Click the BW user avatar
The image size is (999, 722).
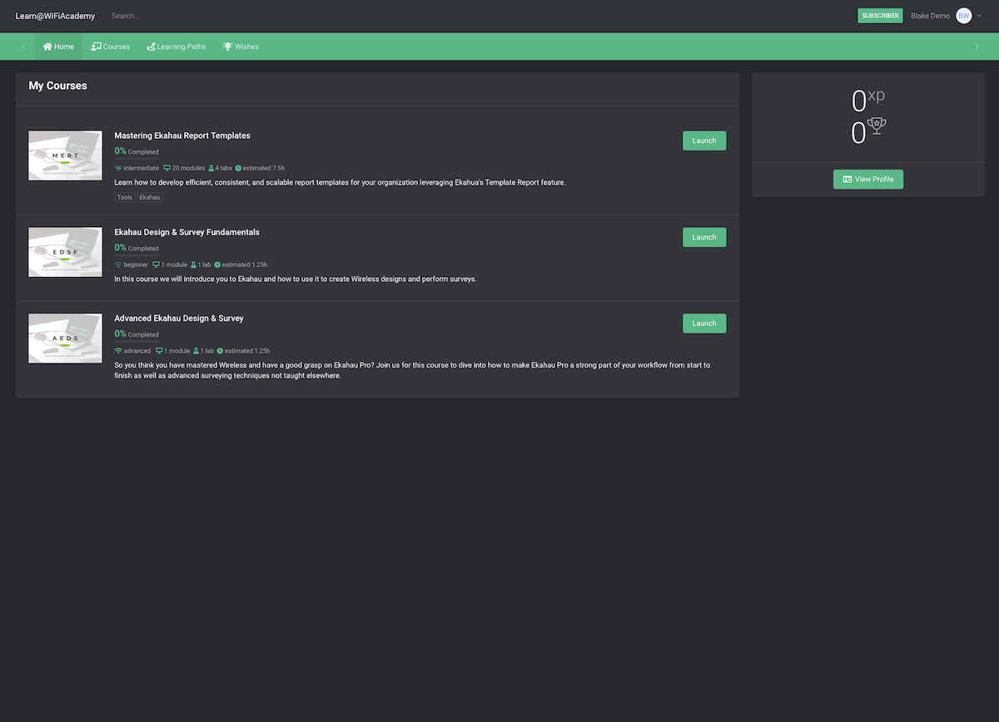(964, 16)
